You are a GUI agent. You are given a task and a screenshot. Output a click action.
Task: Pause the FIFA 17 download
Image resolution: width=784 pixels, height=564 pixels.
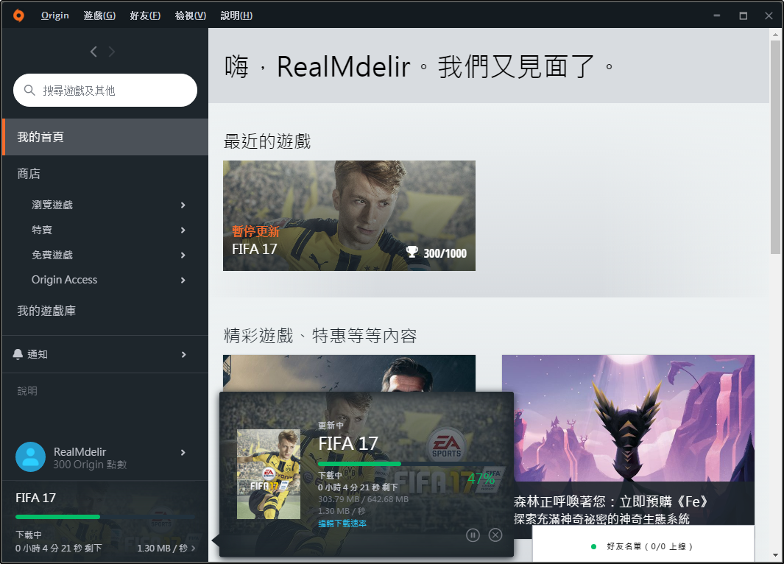[473, 535]
